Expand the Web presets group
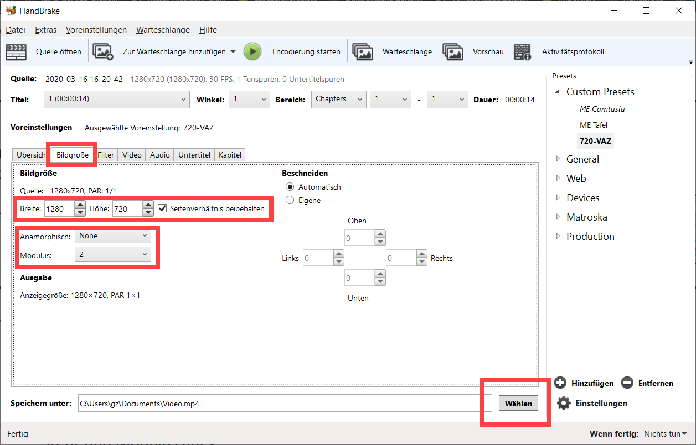The height and width of the screenshot is (445, 696). pyautogui.click(x=558, y=179)
